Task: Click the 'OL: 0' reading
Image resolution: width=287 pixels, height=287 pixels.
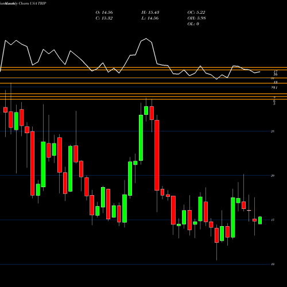Action: pos(193,24)
